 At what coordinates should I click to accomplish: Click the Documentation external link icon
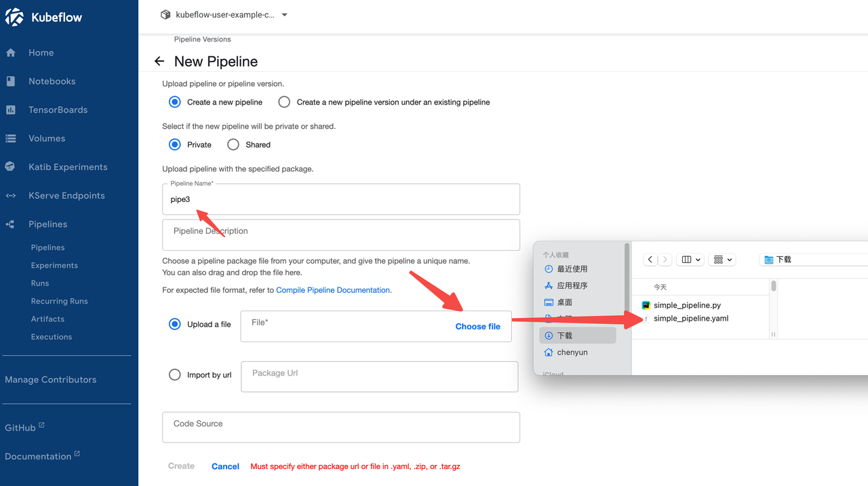77,453
